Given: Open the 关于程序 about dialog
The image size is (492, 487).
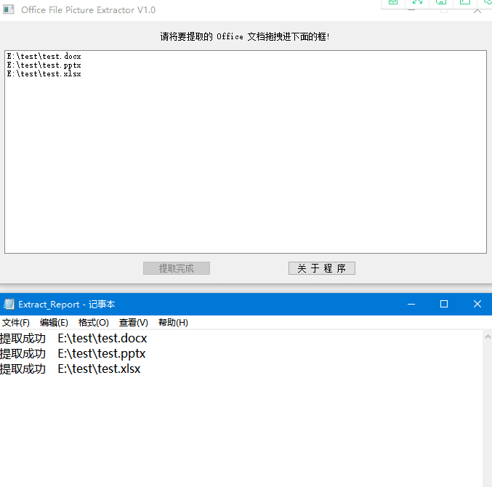Looking at the screenshot, I should point(322,268).
